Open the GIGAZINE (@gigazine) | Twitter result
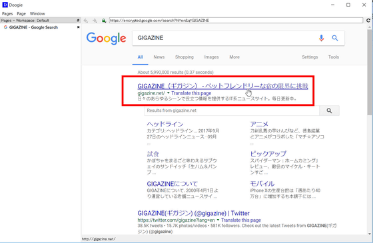This screenshot has height=243, width=373. point(193,213)
